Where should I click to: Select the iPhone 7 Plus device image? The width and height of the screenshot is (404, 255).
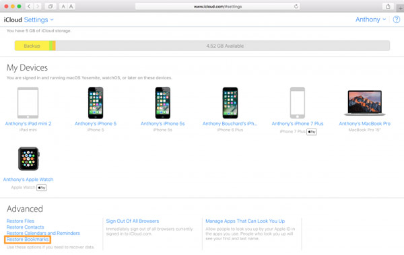[298, 102]
